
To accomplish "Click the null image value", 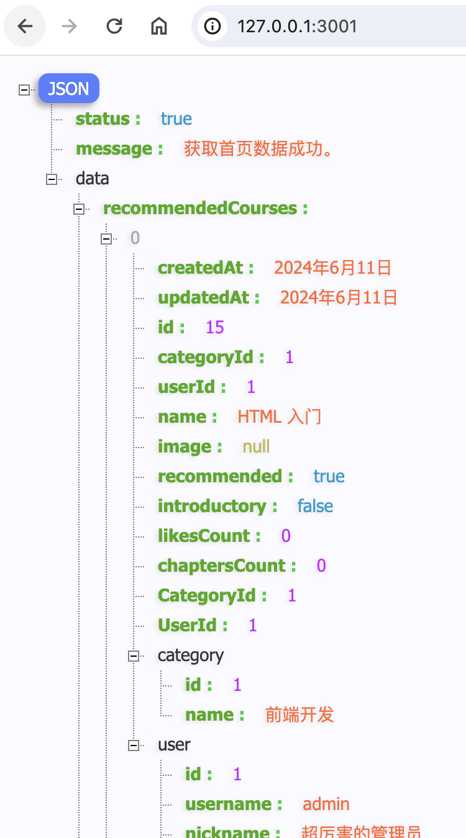I will pos(256,447).
